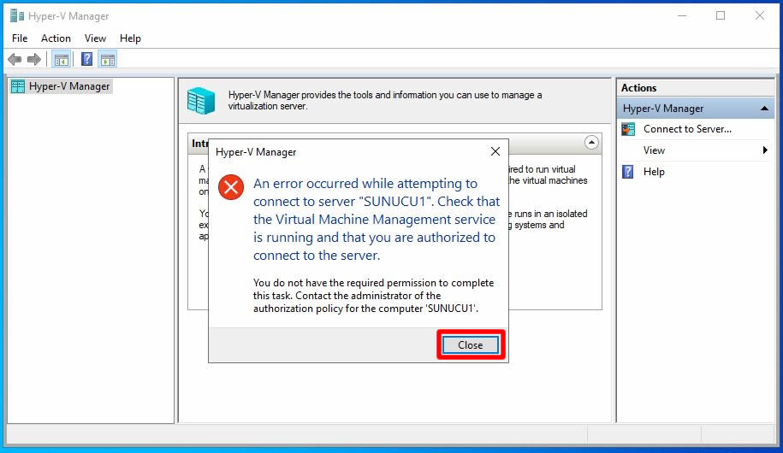Open the Help menu in menu bar
783x453 pixels.
pos(130,38)
